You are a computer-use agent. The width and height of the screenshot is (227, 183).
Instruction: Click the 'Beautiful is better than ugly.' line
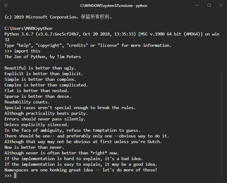tap(40, 68)
